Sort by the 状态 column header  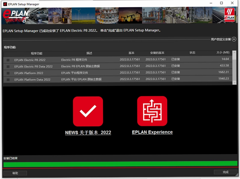[192, 53]
